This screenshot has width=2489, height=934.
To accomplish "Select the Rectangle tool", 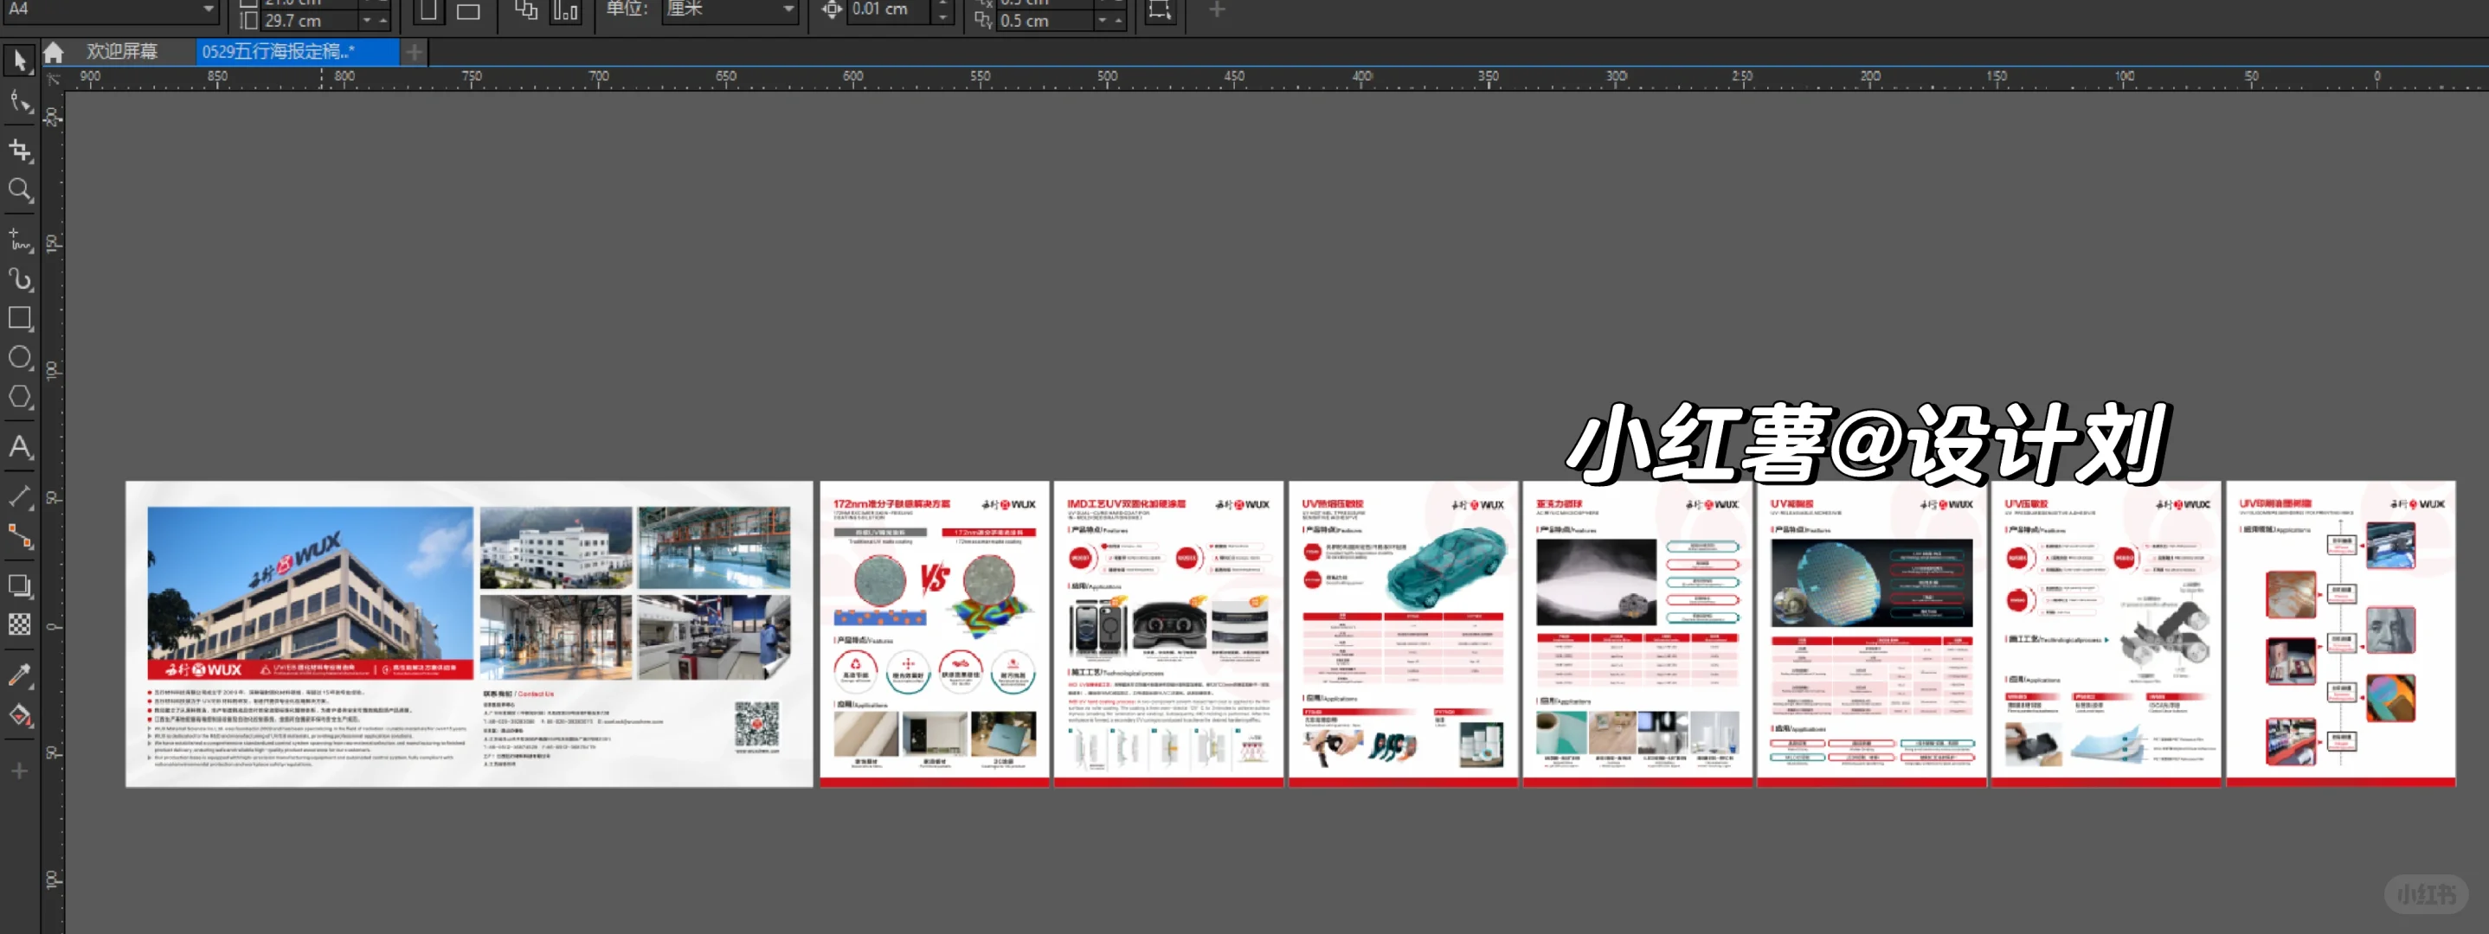I will (19, 317).
